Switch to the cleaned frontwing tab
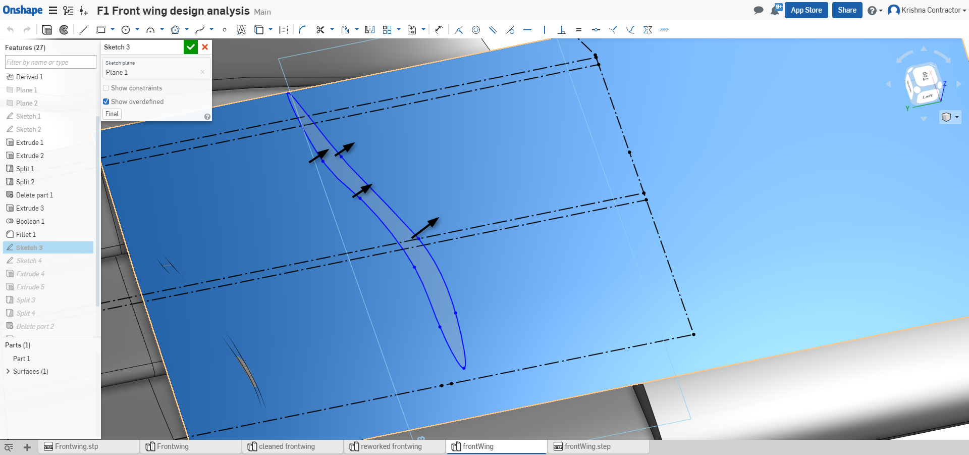969x455 pixels. coord(287,446)
